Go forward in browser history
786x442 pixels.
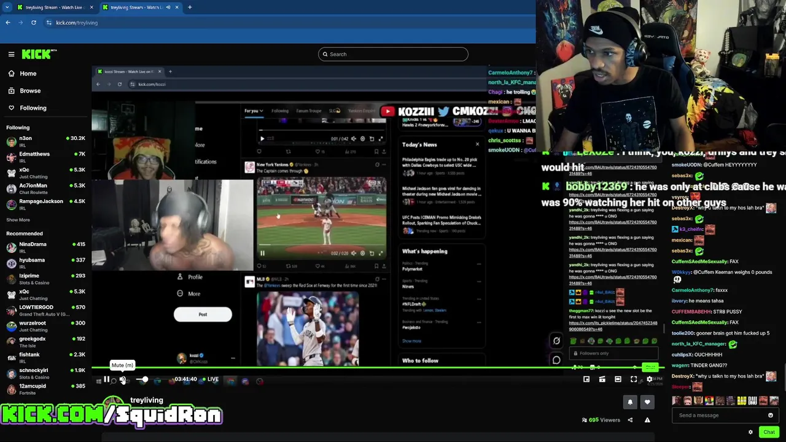(x=21, y=23)
